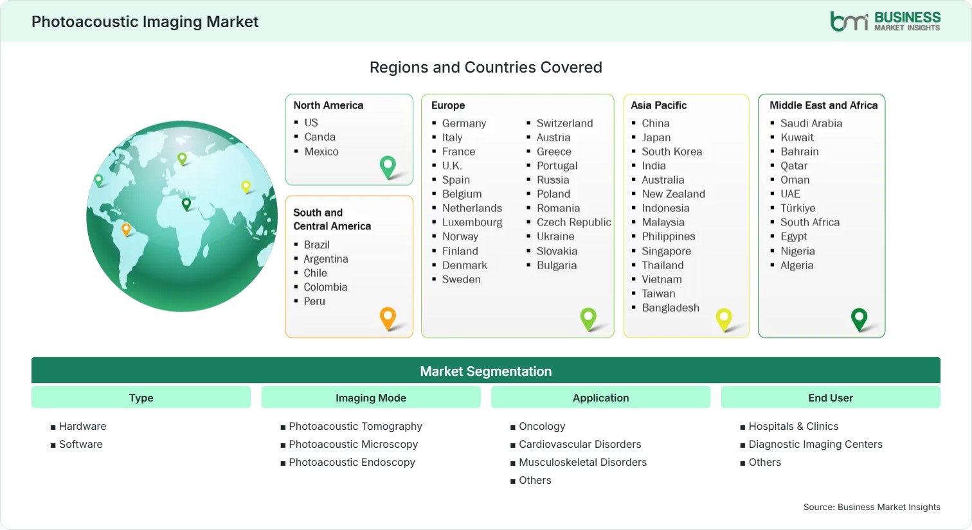The width and height of the screenshot is (972, 530).
Task: Click the Regions and Countries Covered heading
Action: (x=486, y=67)
